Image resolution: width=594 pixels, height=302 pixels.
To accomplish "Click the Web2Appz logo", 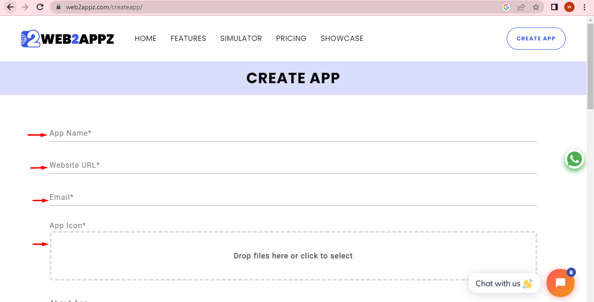I will click(x=67, y=39).
